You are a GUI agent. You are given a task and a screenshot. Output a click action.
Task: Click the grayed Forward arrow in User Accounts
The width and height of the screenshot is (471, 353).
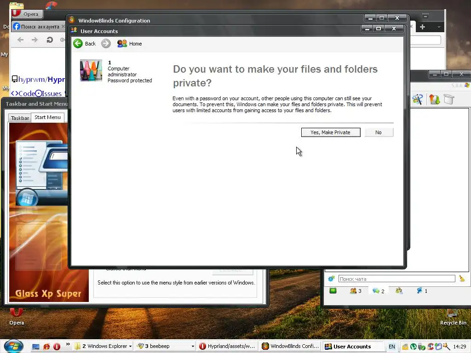point(106,44)
